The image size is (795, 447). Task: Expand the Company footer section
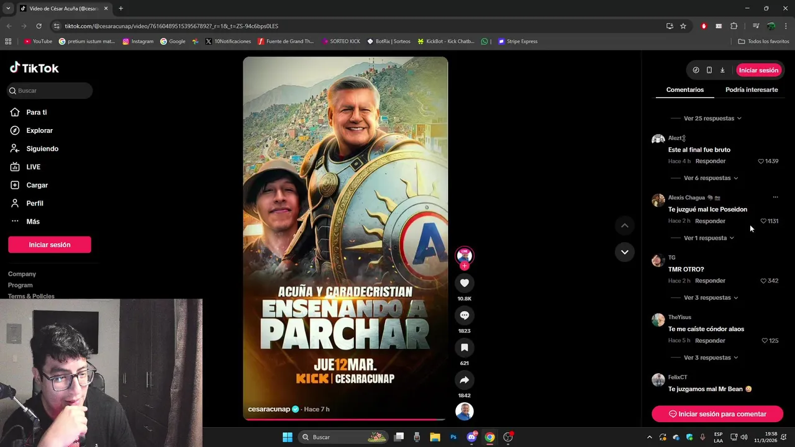[x=22, y=274]
